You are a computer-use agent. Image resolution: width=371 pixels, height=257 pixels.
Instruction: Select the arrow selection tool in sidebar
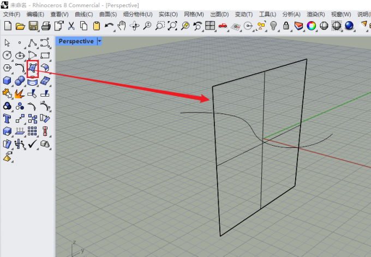coord(7,43)
